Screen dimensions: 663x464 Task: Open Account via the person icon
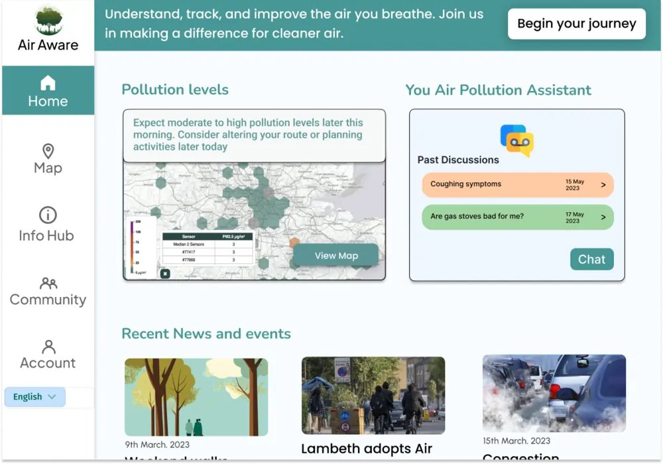[x=48, y=346]
